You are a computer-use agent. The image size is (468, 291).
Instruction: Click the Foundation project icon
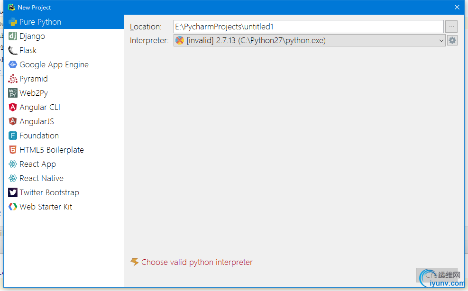tap(12, 136)
